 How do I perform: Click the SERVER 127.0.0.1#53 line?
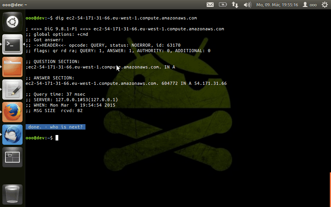click(x=72, y=100)
